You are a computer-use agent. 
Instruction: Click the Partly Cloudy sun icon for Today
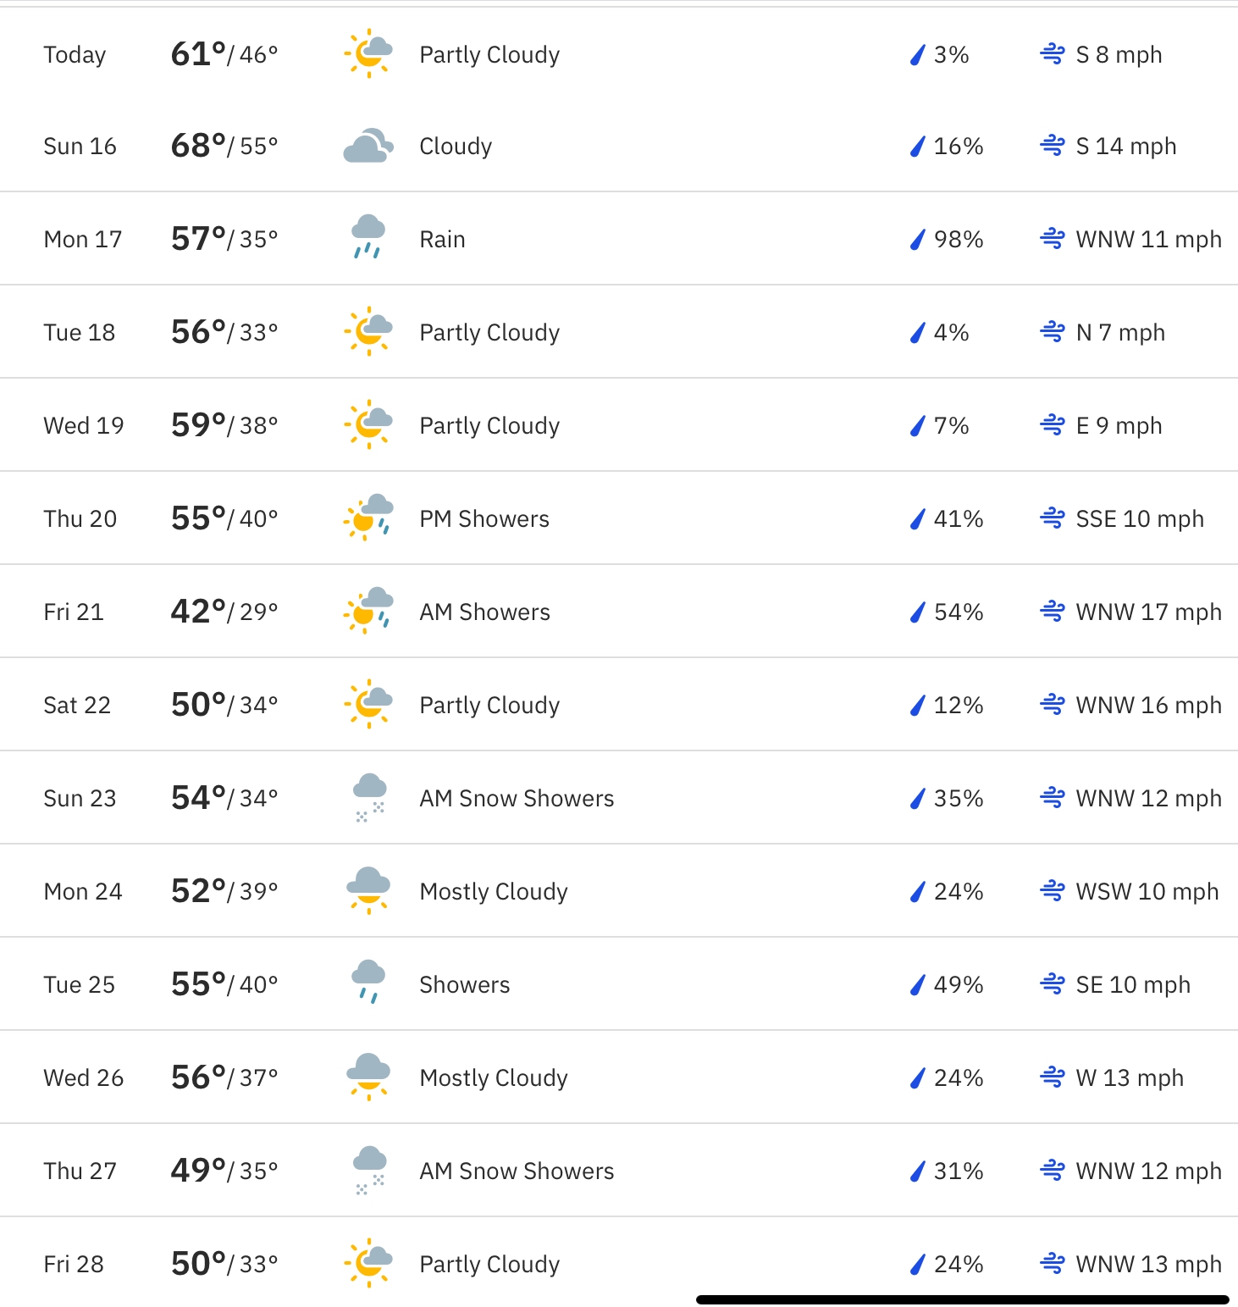(368, 54)
